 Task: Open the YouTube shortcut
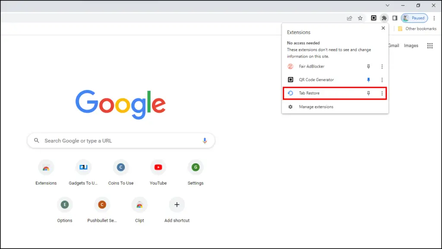[158, 172]
